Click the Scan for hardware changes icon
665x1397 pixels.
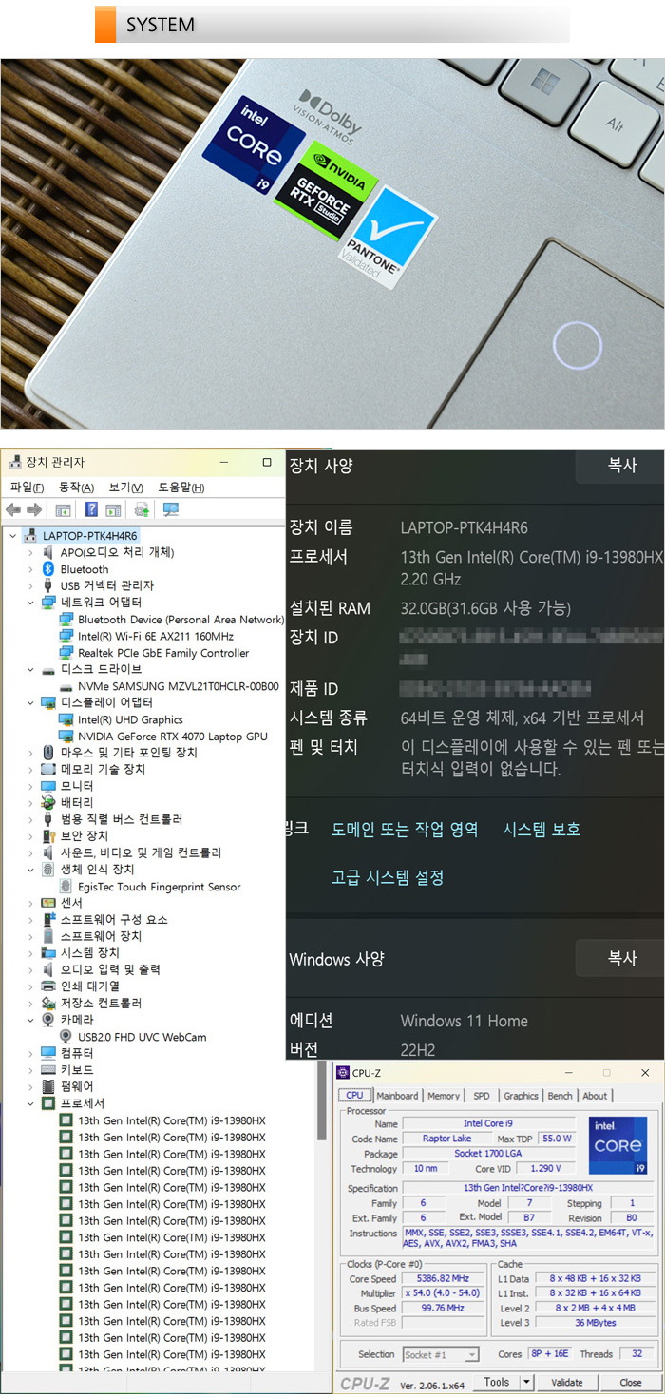(x=171, y=509)
